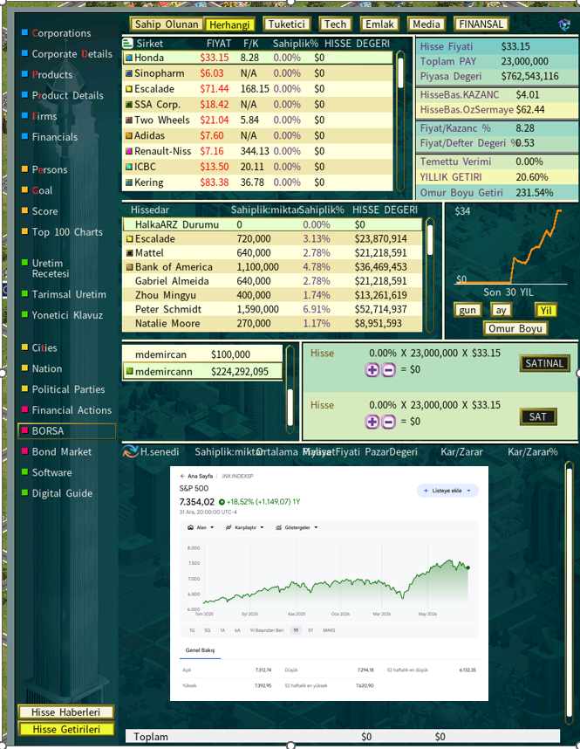The width and height of the screenshot is (580, 749).
Task: Increase buy share percentage with the plus icon
Action: (372, 370)
